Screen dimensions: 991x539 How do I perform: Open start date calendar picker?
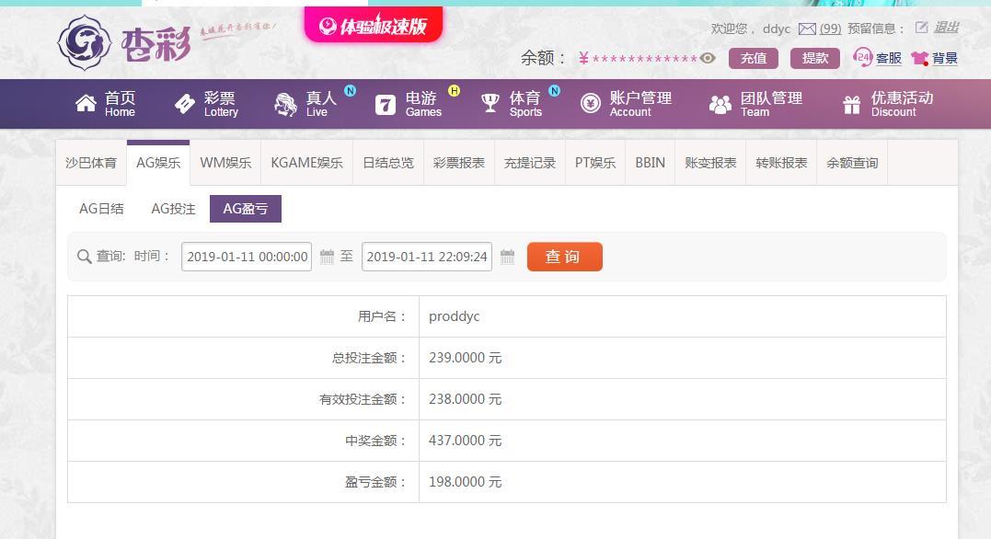(327, 257)
